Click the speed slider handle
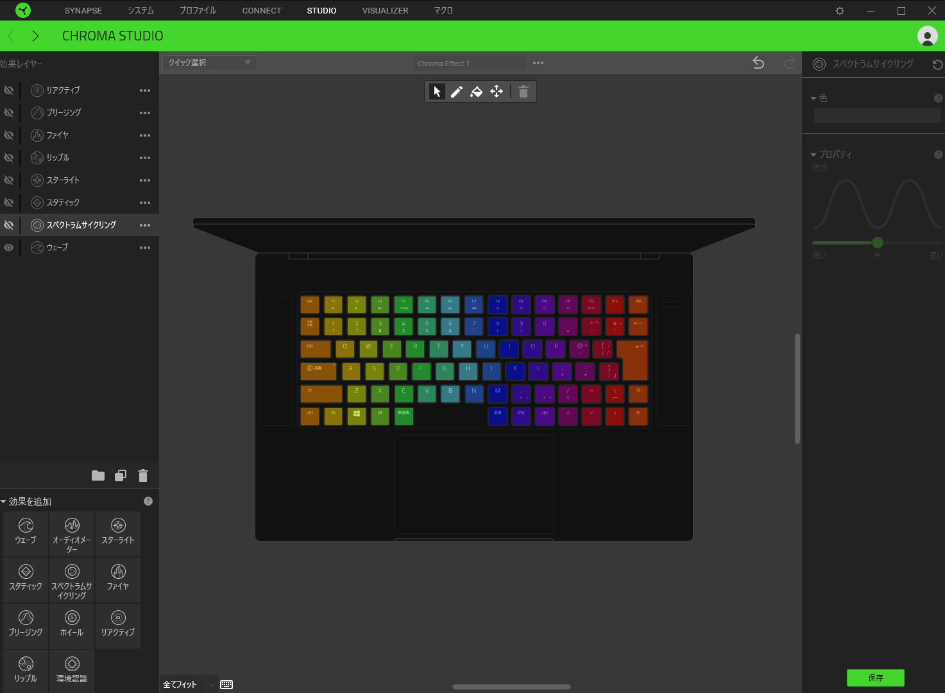The width and height of the screenshot is (945, 693). pyautogui.click(x=878, y=243)
